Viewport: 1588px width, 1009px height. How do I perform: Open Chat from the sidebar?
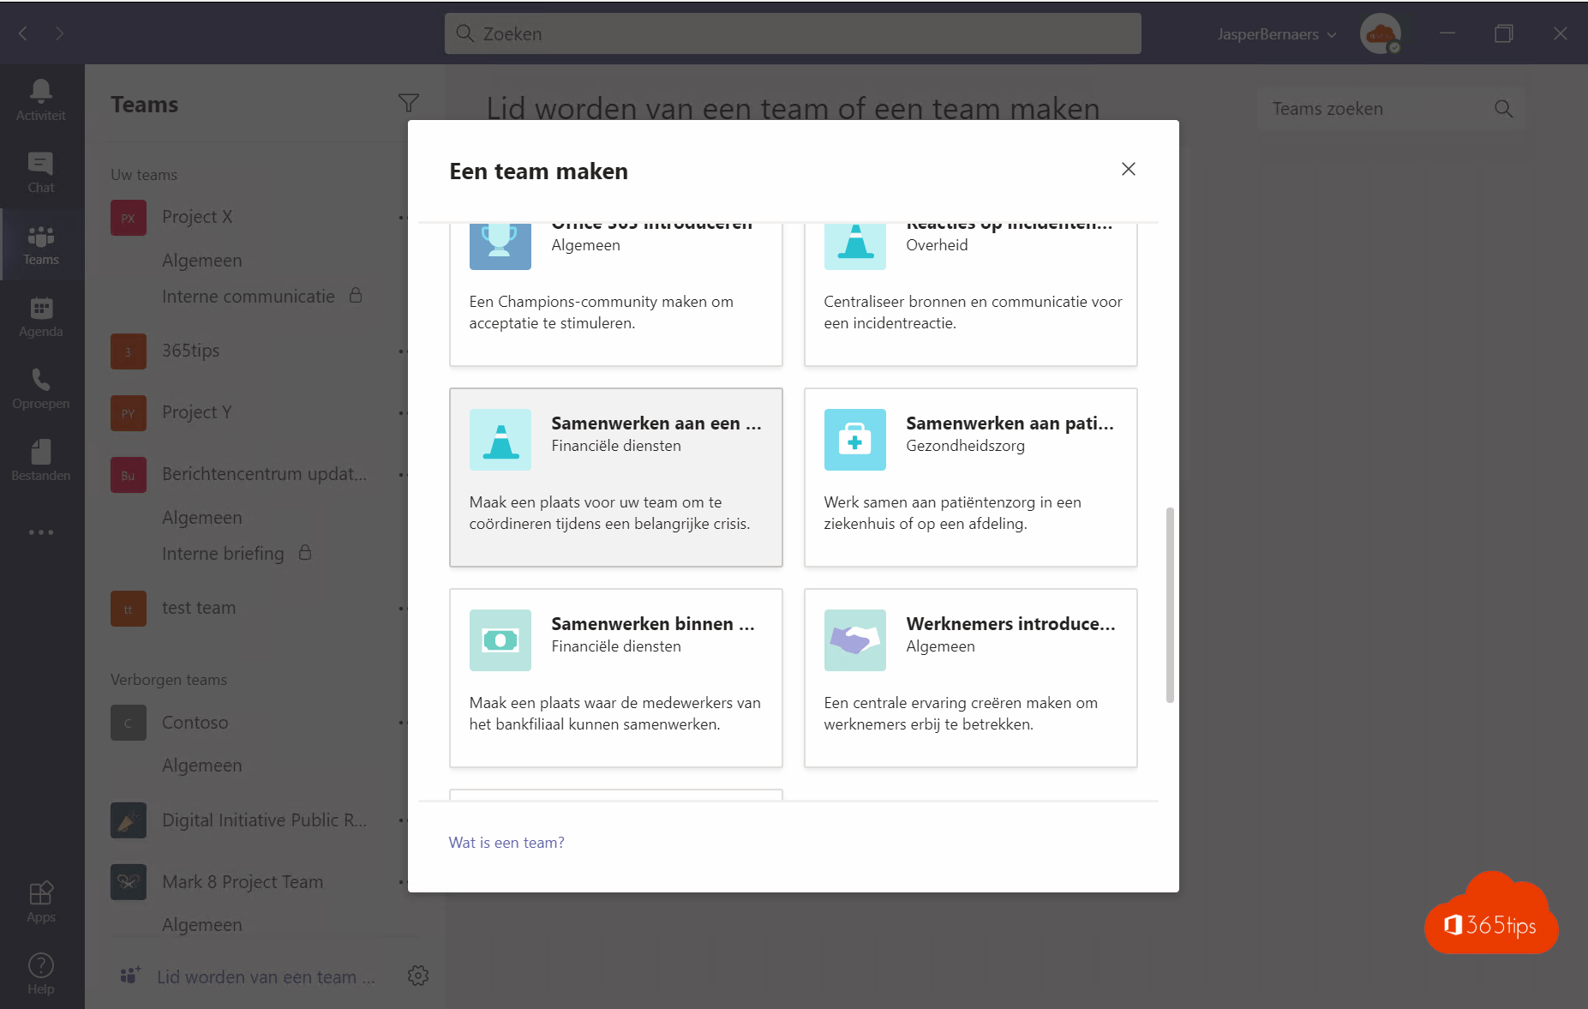[40, 171]
